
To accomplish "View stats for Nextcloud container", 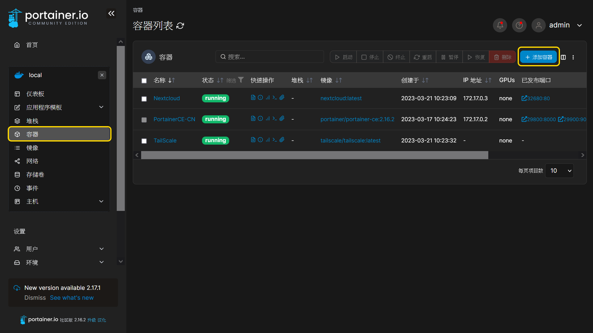I will coord(267,97).
